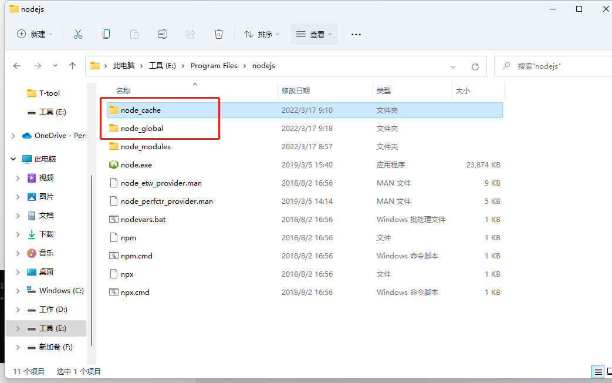The image size is (612, 383).
Task: Click the npx.cmd script icon
Action: (x=114, y=292)
